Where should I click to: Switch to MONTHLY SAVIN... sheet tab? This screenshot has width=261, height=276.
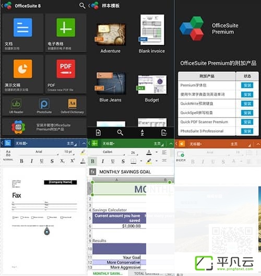[x=108, y=273]
